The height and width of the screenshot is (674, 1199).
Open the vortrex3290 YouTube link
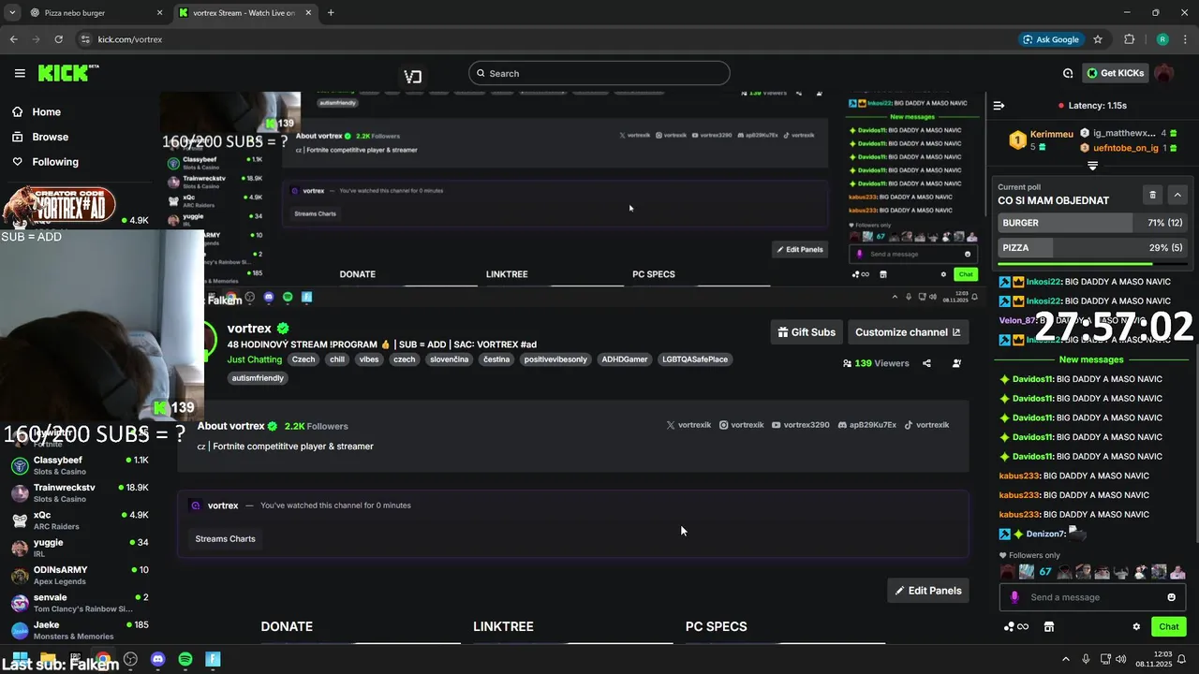click(x=801, y=425)
